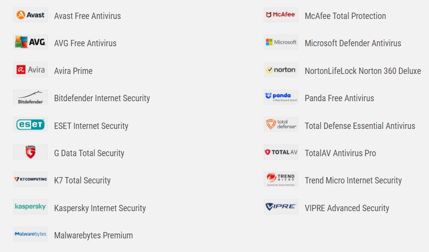Click the AVG logo icon

[30, 42]
